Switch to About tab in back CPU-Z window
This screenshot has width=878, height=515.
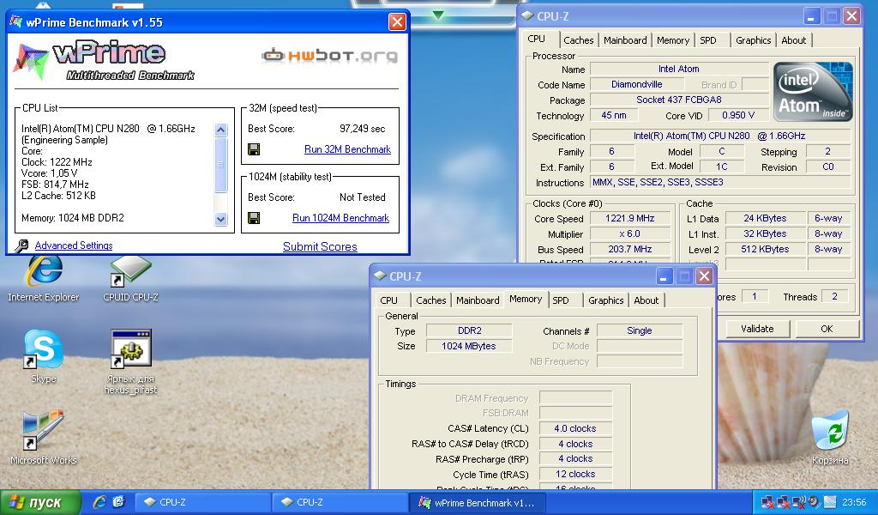pos(793,40)
